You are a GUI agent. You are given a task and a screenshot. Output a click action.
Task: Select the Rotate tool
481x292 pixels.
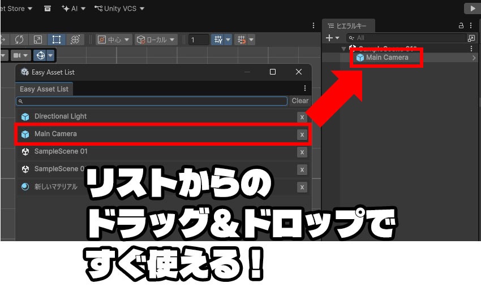coord(19,40)
